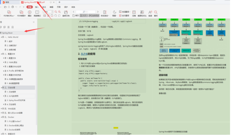Viewport: 231px width, 135px height.
Task: Start the 播放 slideshow icon
Action: click(x=30, y=13)
